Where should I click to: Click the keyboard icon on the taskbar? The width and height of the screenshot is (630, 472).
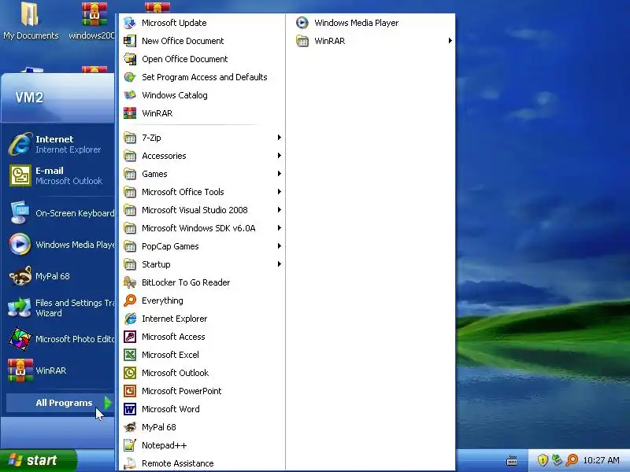(511, 461)
